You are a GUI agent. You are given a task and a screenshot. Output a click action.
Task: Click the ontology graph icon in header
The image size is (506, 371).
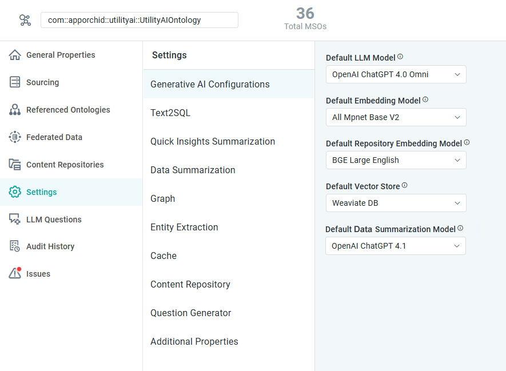click(x=25, y=21)
